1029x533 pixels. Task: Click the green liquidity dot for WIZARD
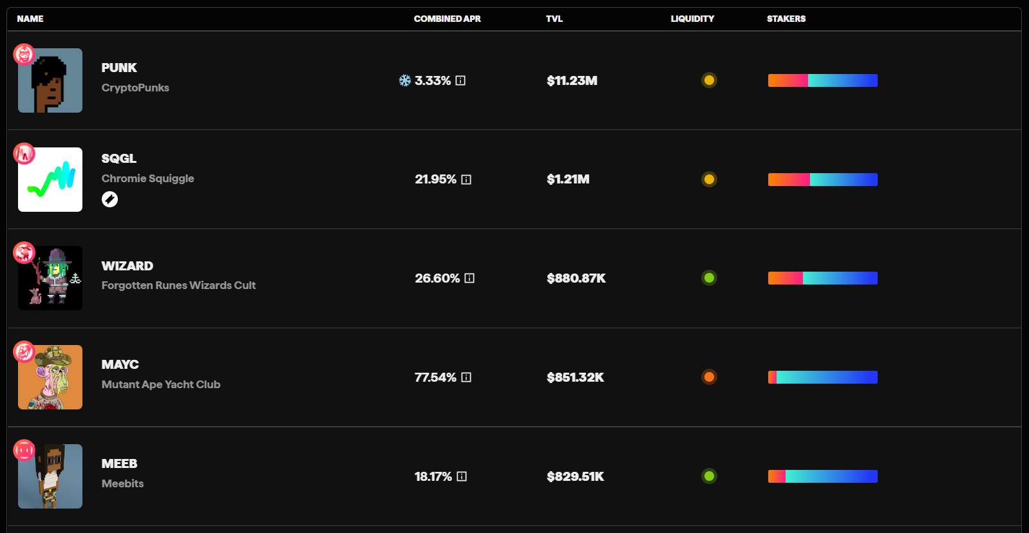[x=709, y=278]
